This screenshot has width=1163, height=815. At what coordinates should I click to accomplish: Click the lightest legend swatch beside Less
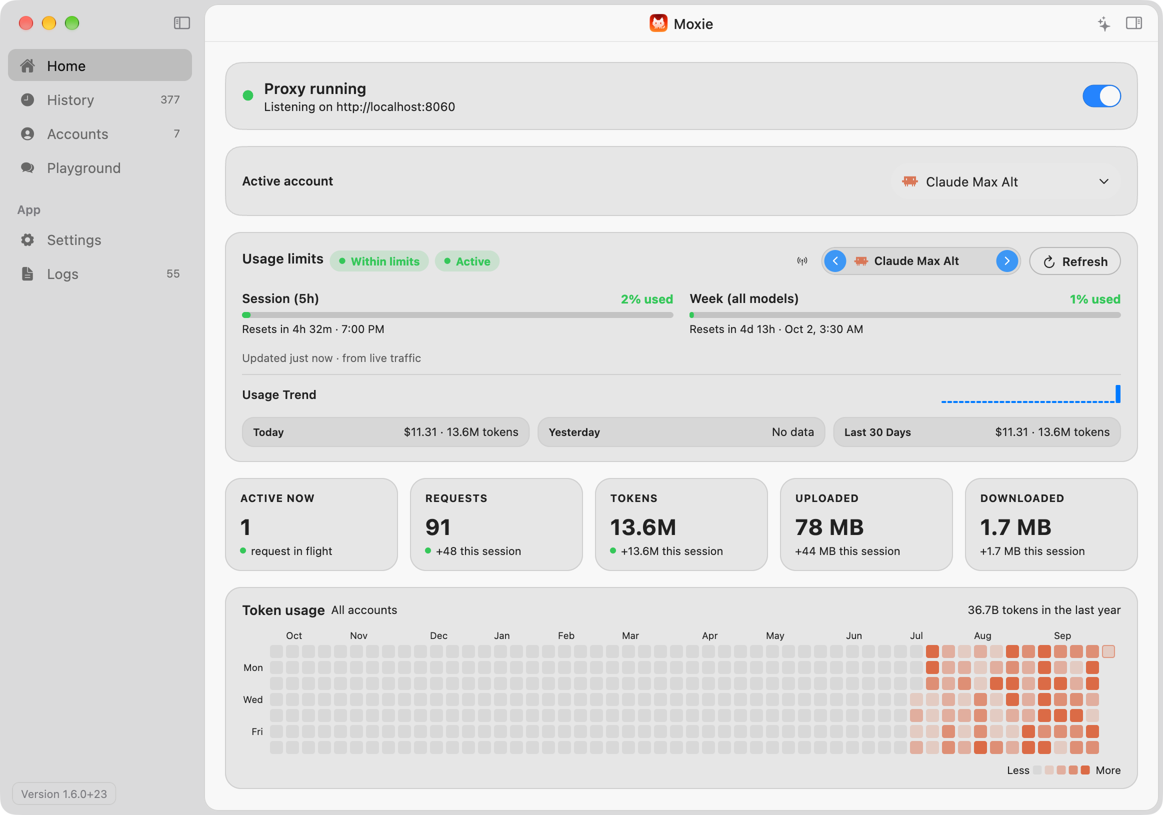(x=1037, y=770)
